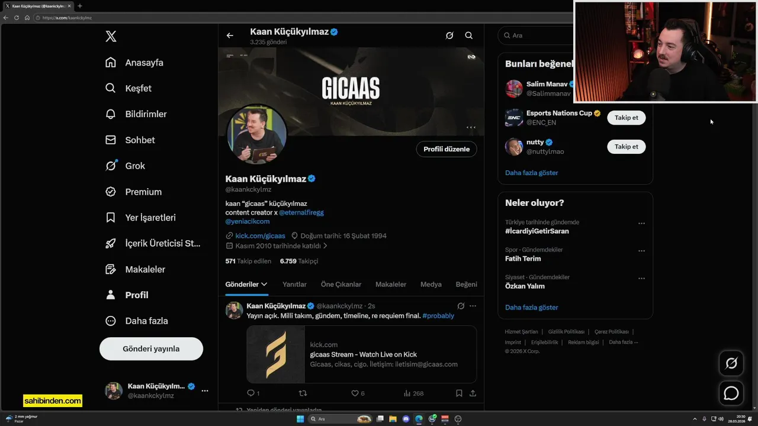Click Grok icon on the post
Image resolution: width=758 pixels, height=426 pixels.
click(461, 306)
